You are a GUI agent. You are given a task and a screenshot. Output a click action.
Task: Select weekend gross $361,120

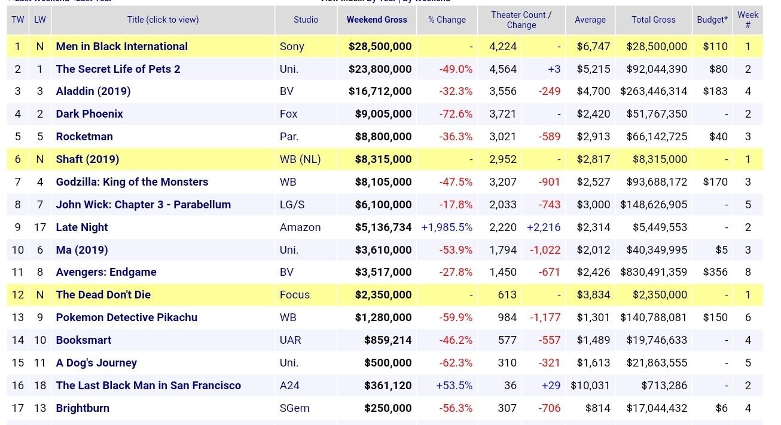coord(388,386)
